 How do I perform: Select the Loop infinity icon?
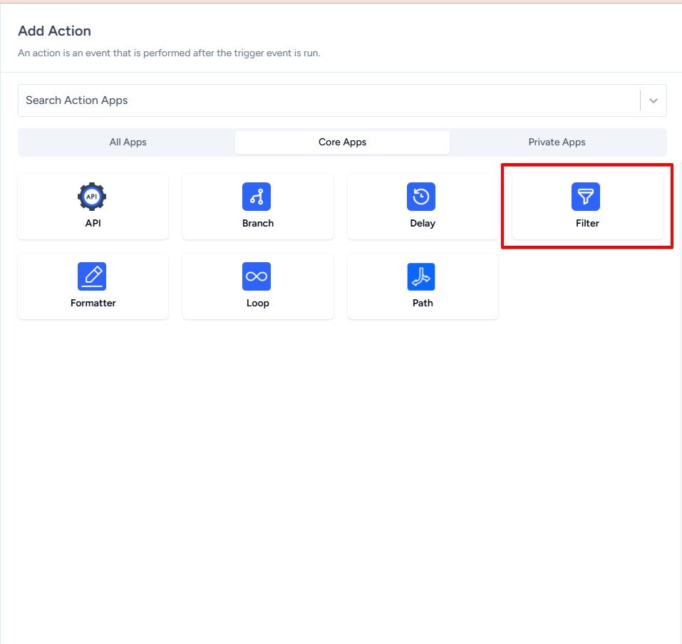[x=257, y=276]
